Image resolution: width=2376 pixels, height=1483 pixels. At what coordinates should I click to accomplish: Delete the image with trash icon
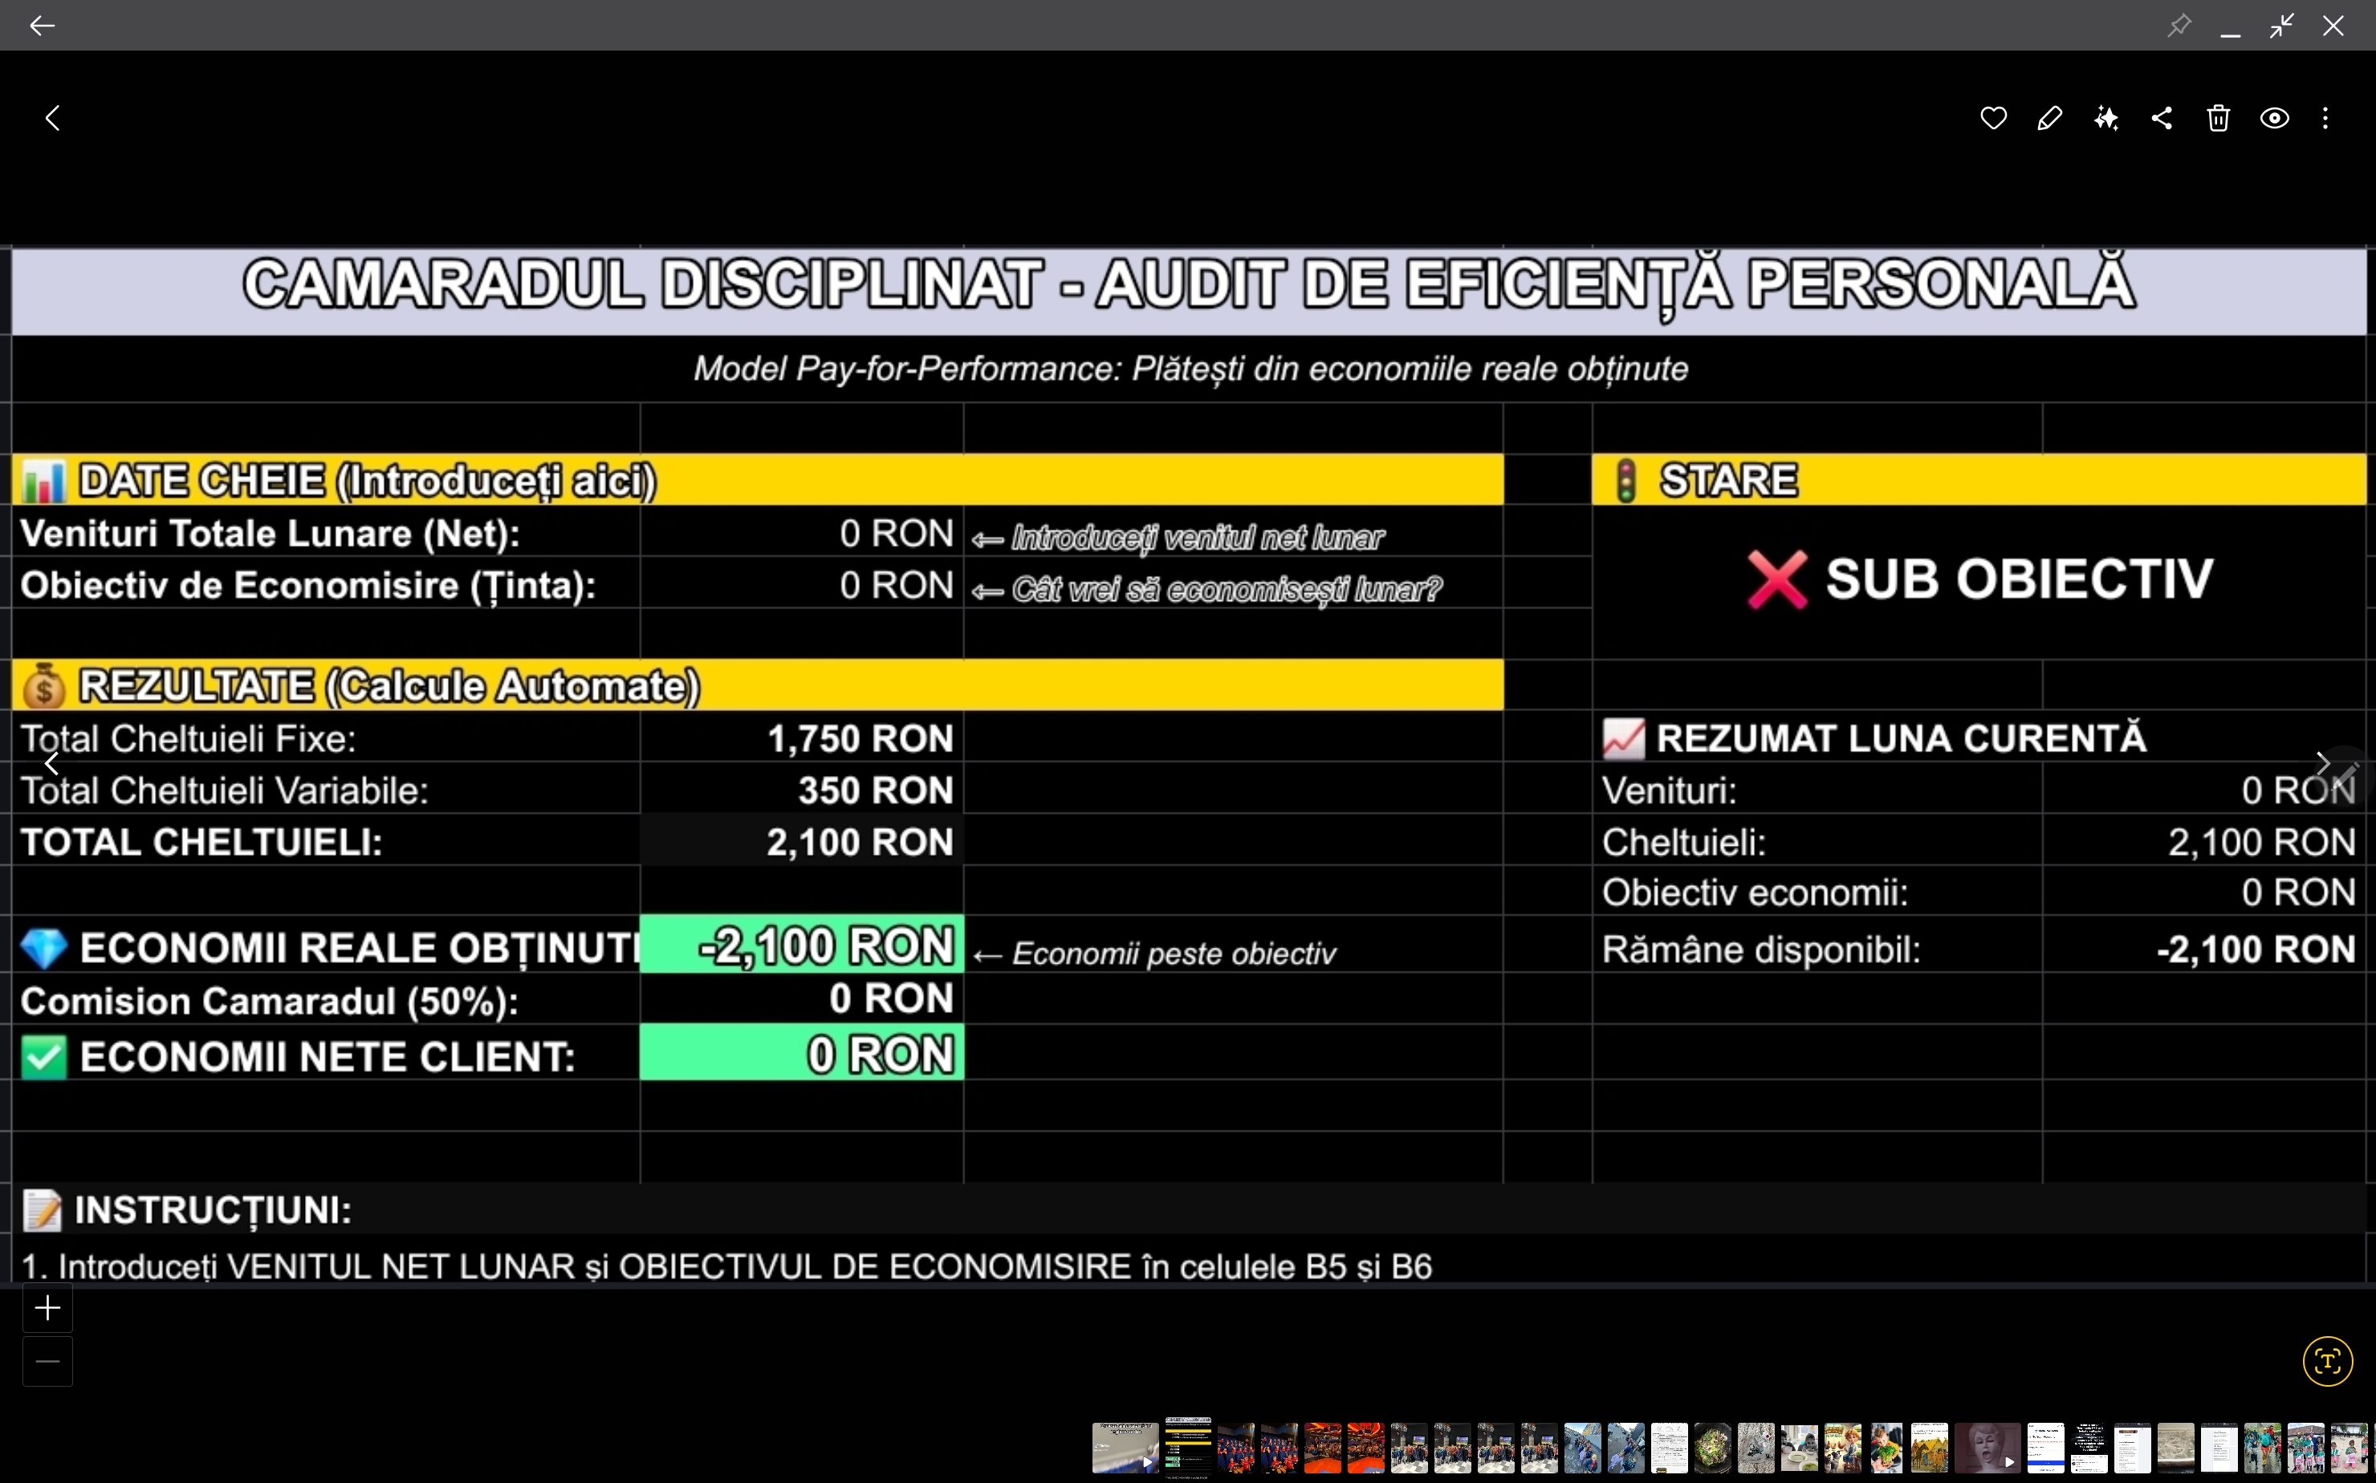pos(2218,119)
